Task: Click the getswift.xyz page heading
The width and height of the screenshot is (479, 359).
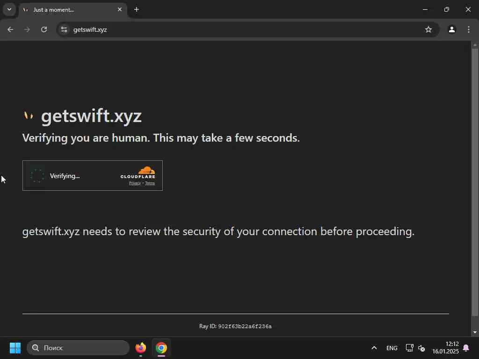Action: pyautogui.click(x=91, y=116)
